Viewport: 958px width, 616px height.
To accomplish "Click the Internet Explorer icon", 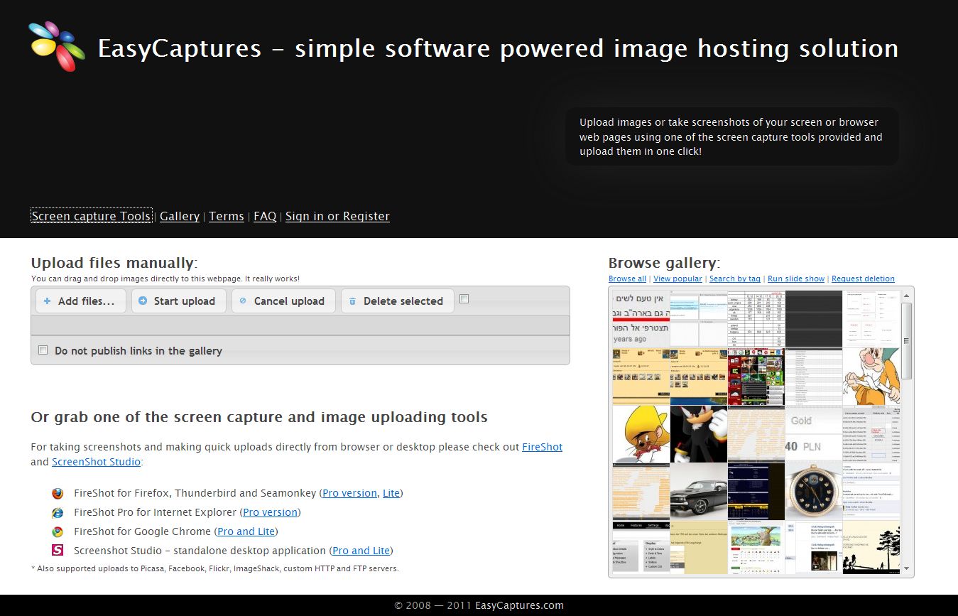I will pos(58,512).
